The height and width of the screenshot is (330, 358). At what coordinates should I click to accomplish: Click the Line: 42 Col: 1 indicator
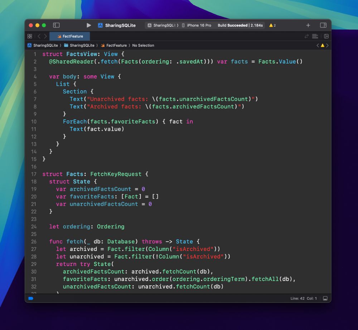304,298
